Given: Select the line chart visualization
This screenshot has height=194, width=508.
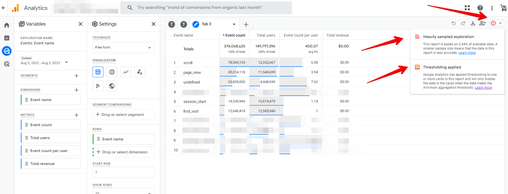Looking at the screenshot, I should [x=126, y=72].
